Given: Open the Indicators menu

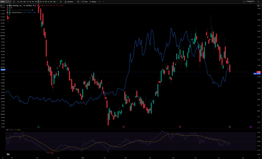Looking at the screenshot, I should click(69, 2).
